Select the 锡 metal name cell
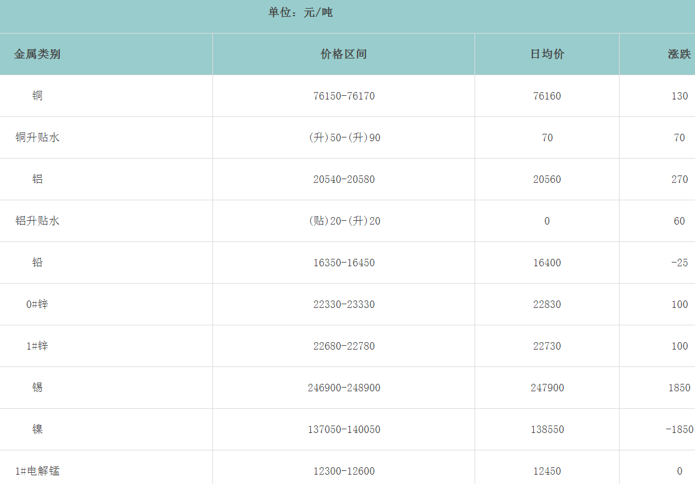 tap(37, 388)
